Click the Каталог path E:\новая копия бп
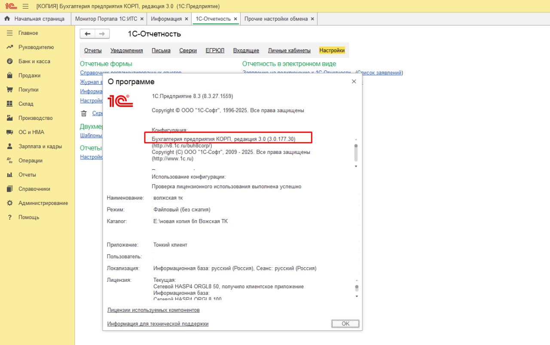This screenshot has width=550, height=345. 190,221
